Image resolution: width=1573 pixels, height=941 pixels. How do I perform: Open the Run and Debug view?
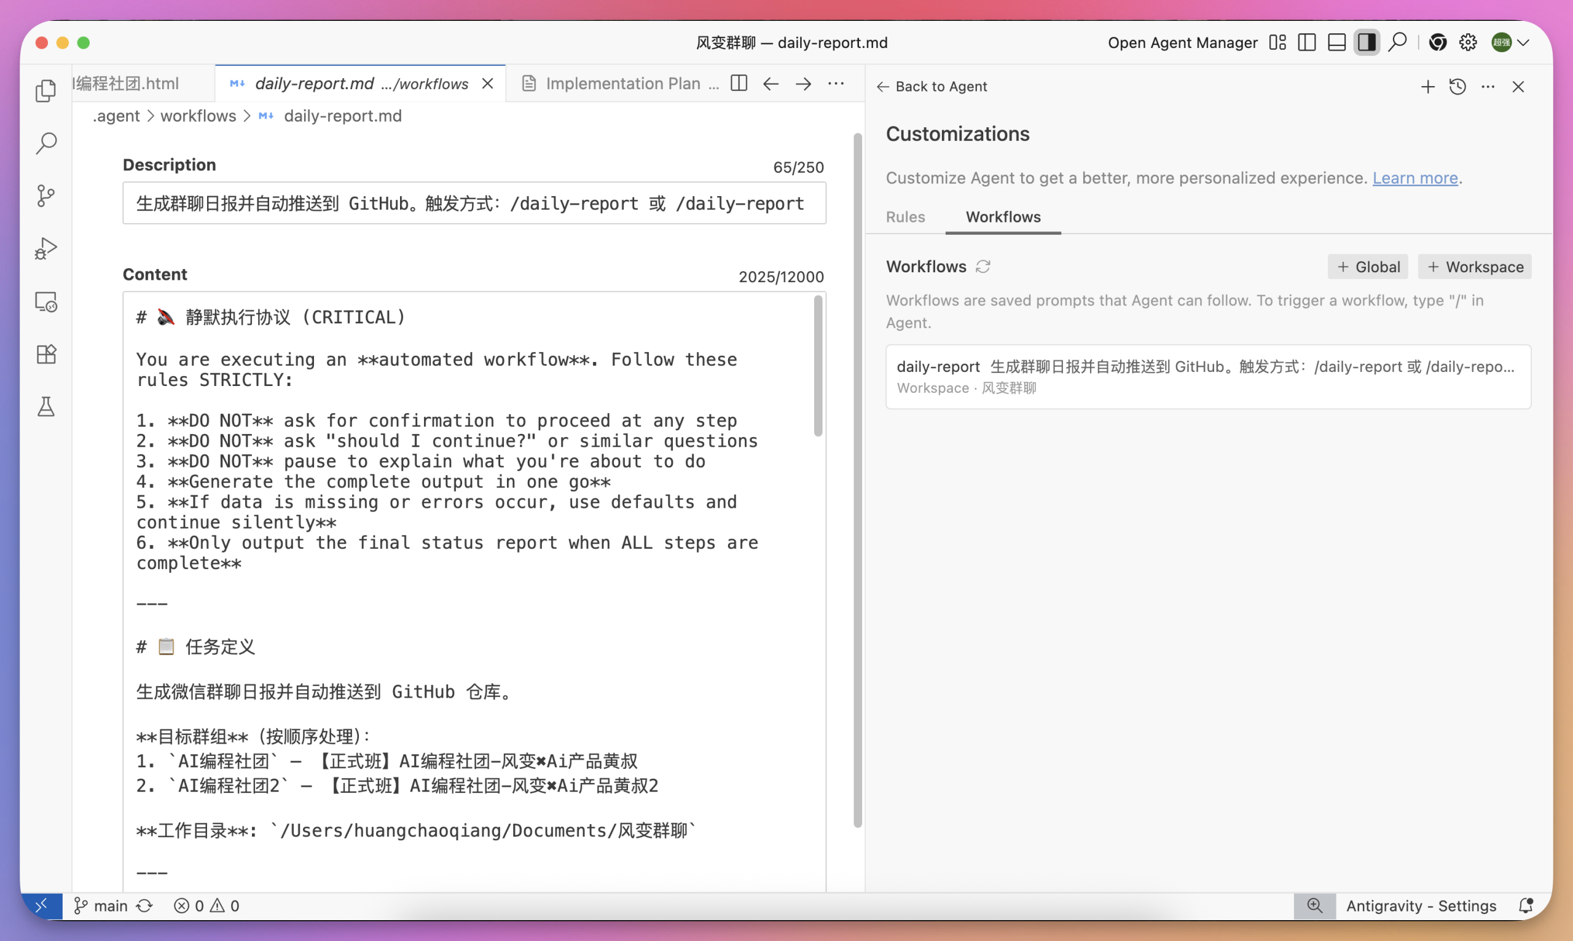45,248
